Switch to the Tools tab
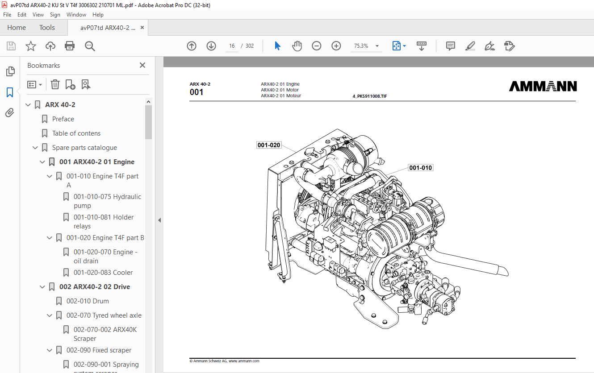This screenshot has width=594, height=373. click(x=47, y=28)
